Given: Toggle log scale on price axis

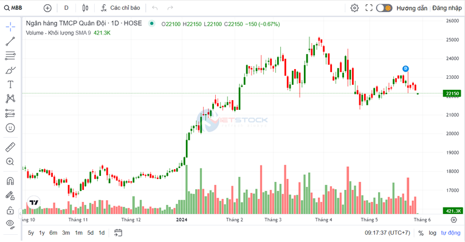Looking at the screenshot, I should pos(432,233).
